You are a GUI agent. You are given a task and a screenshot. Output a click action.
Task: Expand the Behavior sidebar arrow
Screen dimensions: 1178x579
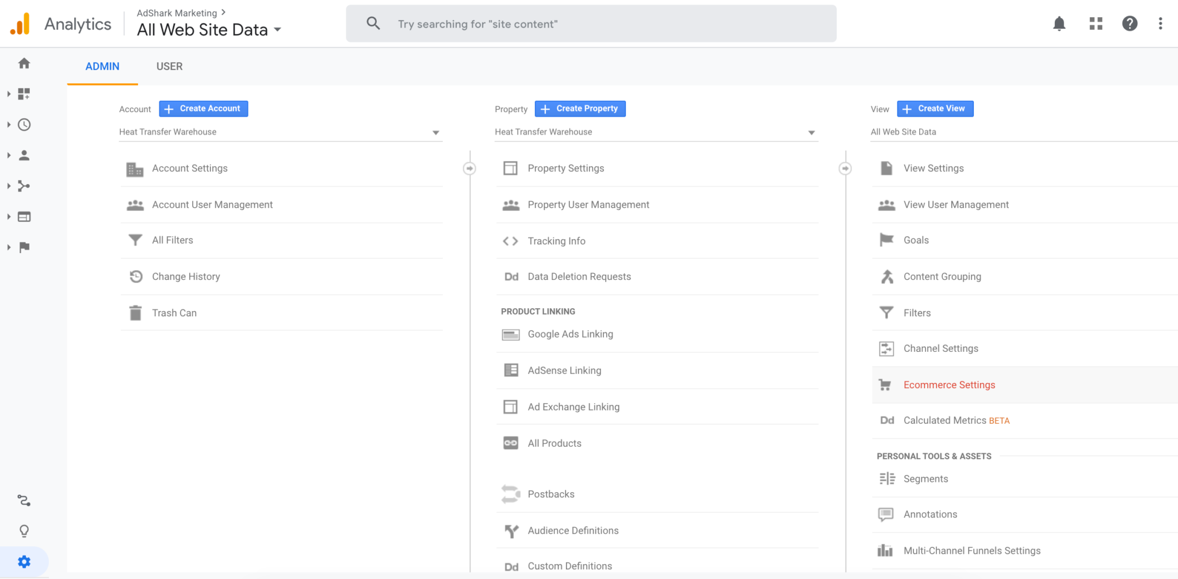[x=9, y=217]
